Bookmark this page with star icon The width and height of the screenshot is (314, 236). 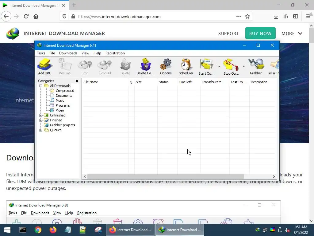tap(247, 17)
